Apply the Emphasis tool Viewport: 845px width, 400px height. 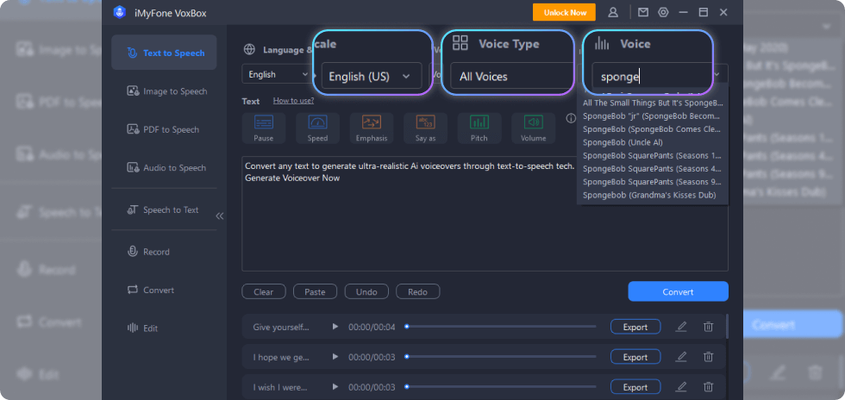[372, 128]
